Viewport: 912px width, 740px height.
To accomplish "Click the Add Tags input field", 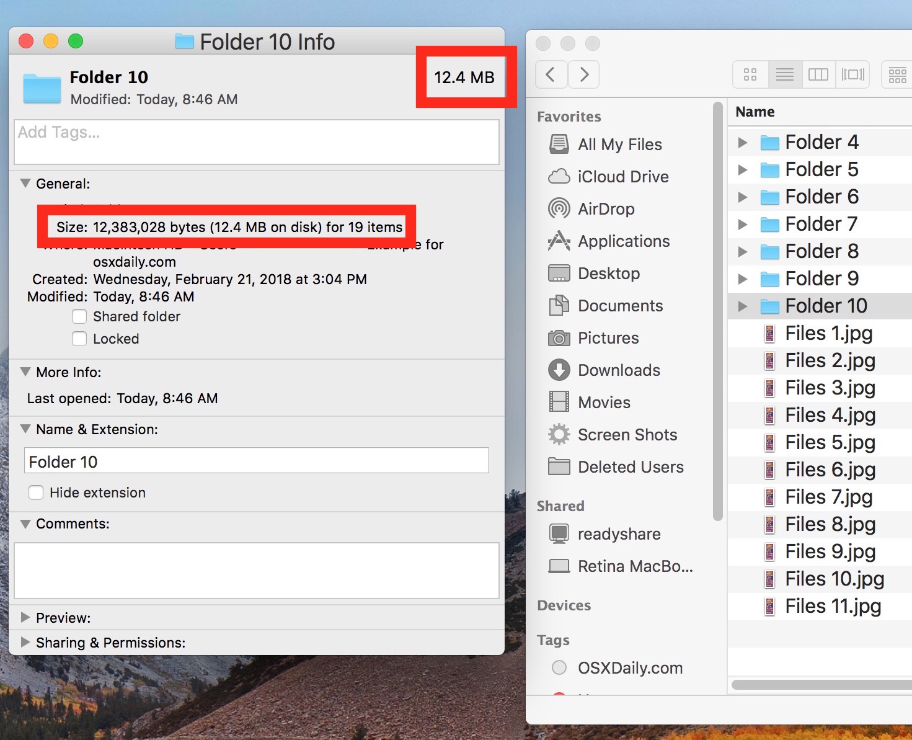I will 256,141.
